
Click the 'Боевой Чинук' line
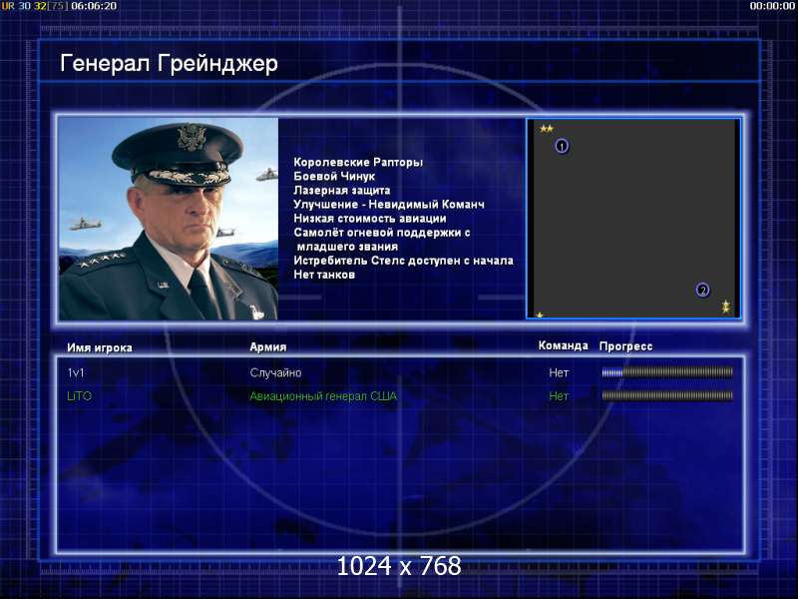coord(334,177)
